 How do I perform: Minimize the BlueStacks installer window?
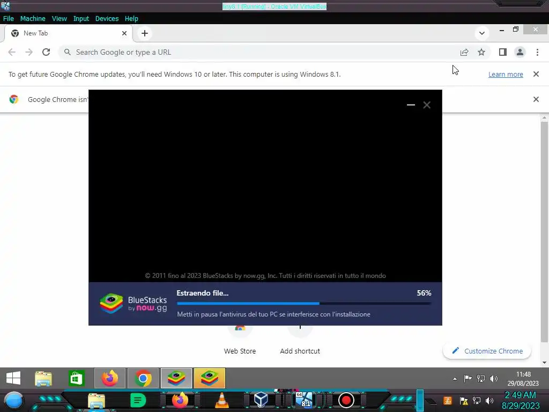pyautogui.click(x=411, y=105)
